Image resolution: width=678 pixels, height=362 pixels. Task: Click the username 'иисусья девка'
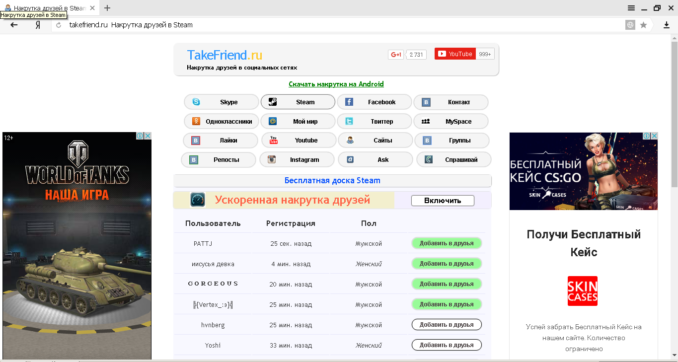tap(213, 264)
